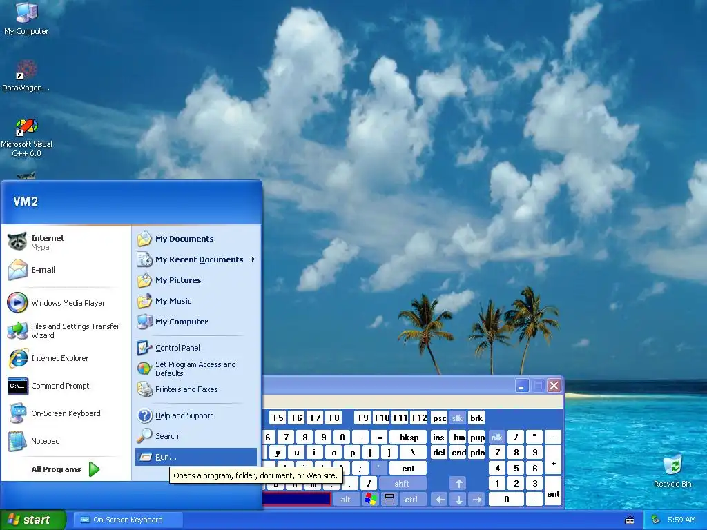Click the up arrow key on keyboard
The image size is (707, 530).
(x=459, y=484)
